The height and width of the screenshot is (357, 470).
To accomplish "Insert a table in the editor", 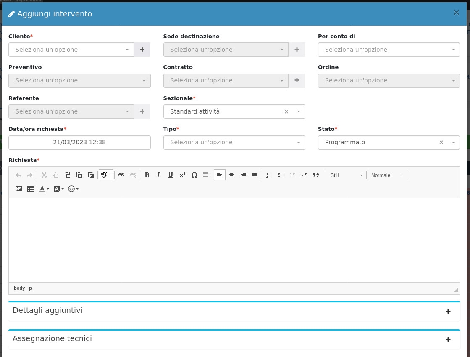I will [31, 189].
